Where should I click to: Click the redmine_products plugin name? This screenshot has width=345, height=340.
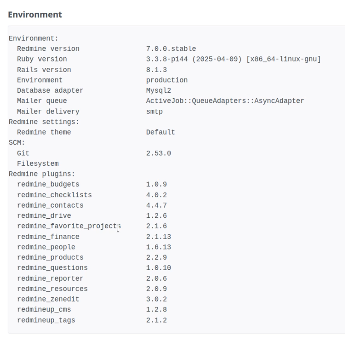click(x=50, y=258)
